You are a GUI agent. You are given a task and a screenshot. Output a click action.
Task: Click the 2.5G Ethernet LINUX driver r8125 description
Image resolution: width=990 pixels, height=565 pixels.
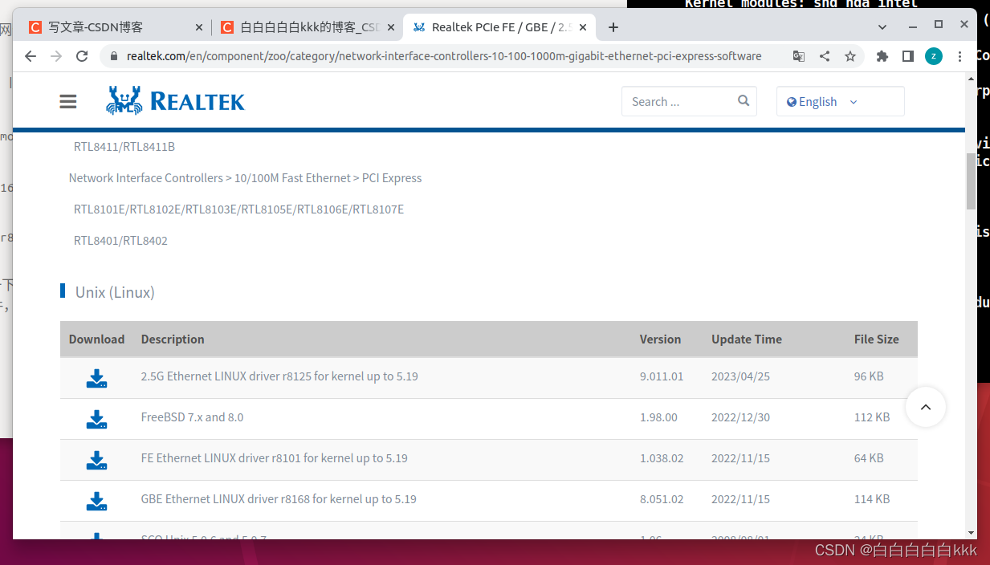[279, 376]
